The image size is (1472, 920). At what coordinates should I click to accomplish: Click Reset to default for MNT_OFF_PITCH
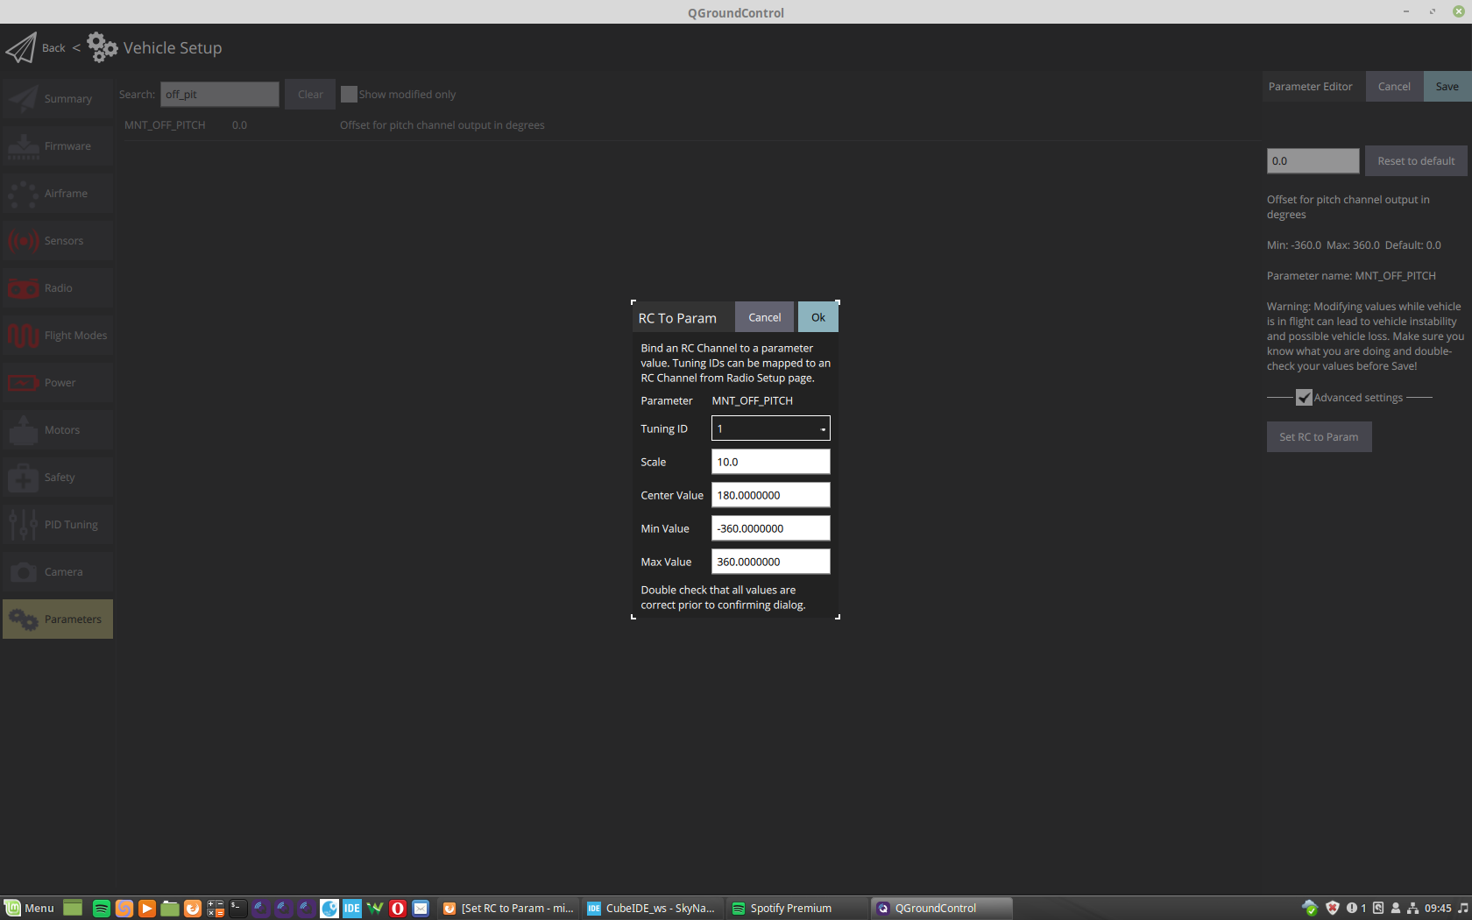click(1415, 160)
